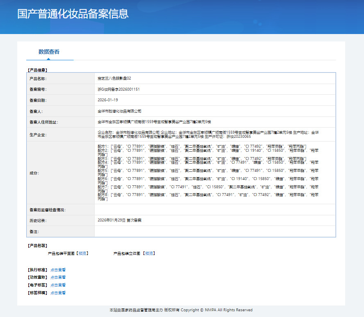The width and height of the screenshot is (364, 317).
Task: Click 预览 link for 产品包装平面图
Action: tap(82, 253)
